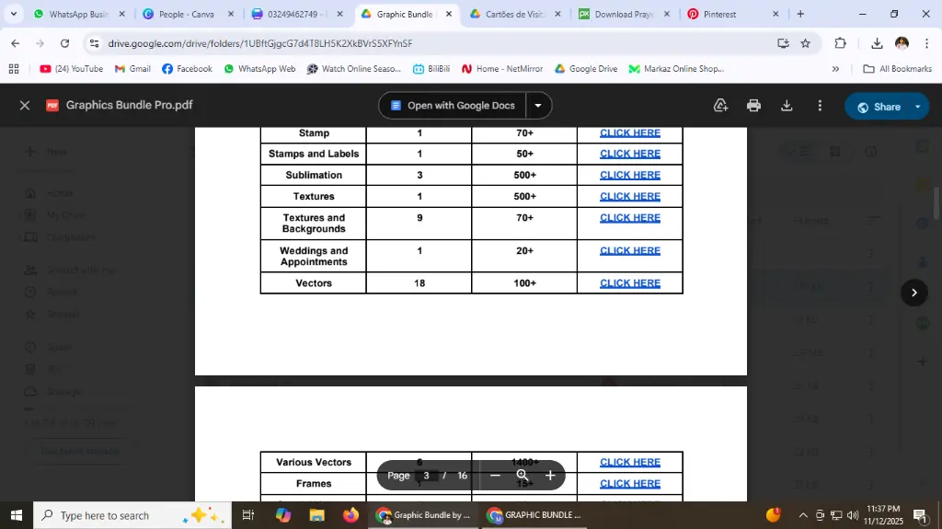The image size is (942, 529).
Task: Open the Extensions puzzle icon
Action: [841, 43]
